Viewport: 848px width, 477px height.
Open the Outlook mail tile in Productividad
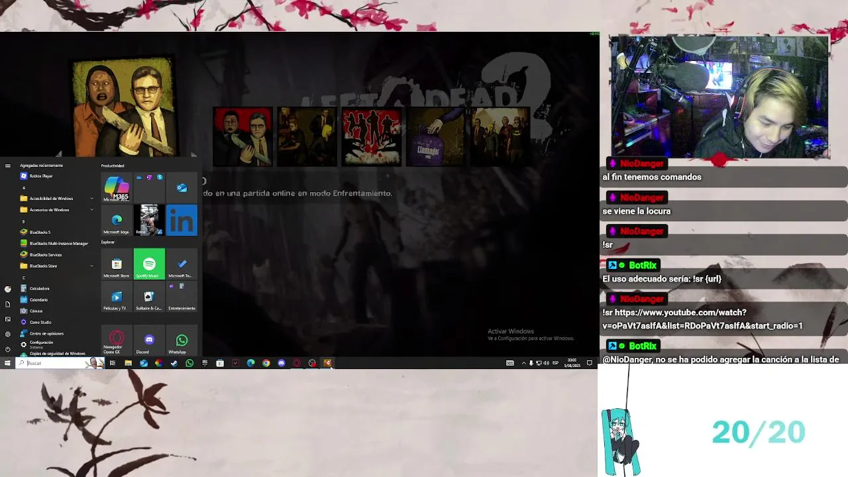(x=182, y=187)
